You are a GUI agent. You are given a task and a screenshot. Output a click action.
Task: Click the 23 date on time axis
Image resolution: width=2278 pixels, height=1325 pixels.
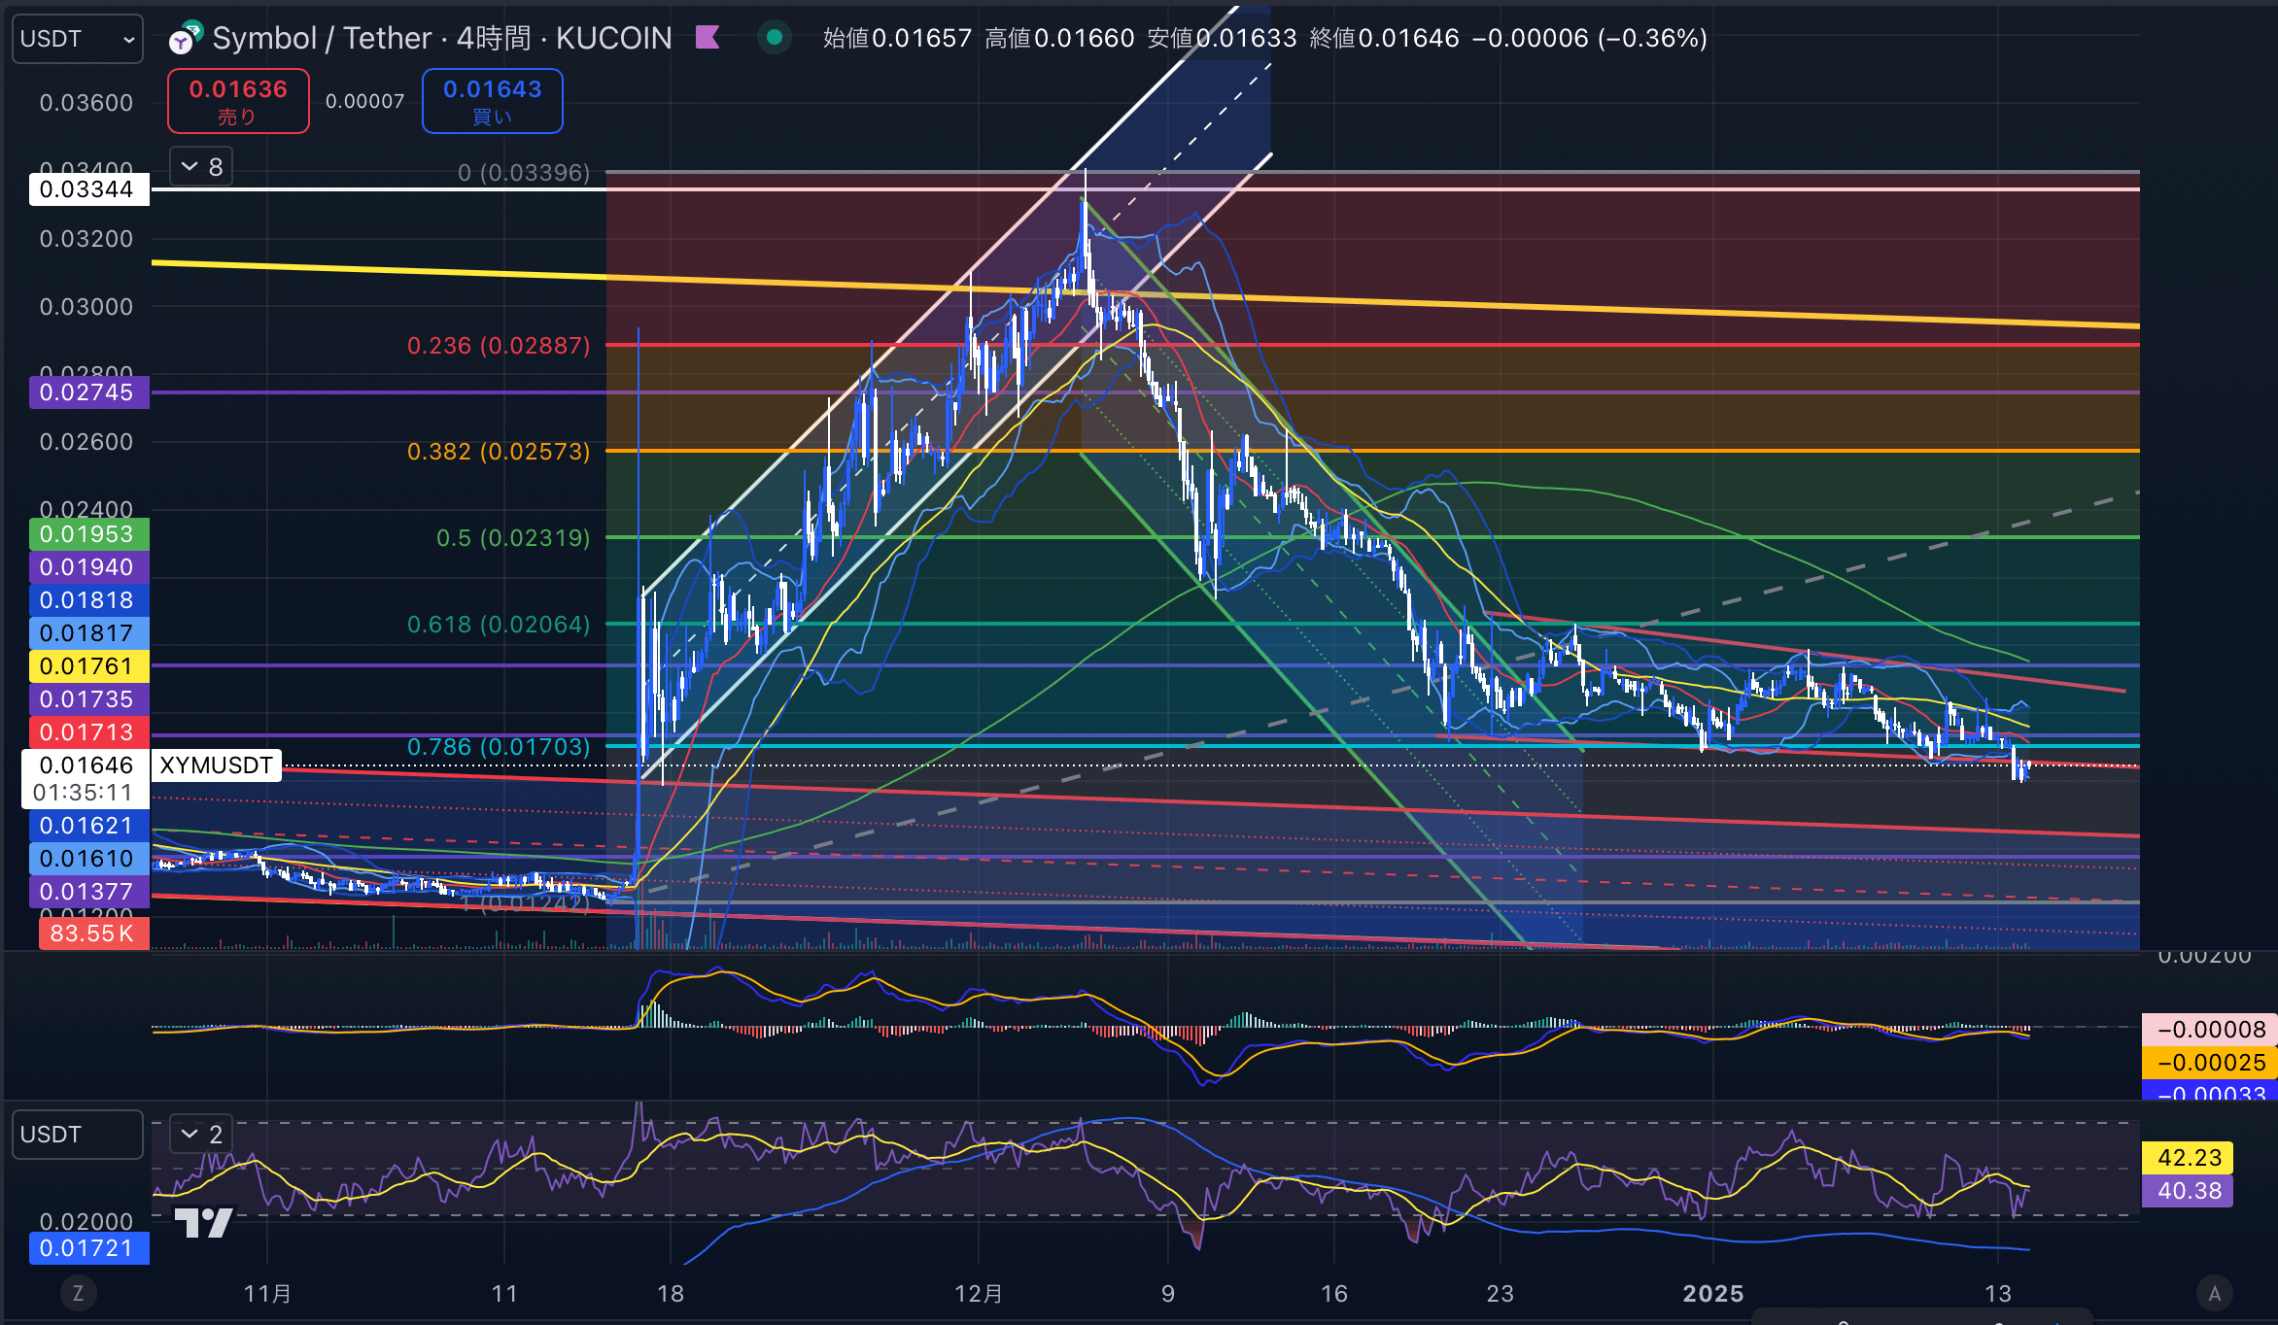(x=1501, y=1294)
